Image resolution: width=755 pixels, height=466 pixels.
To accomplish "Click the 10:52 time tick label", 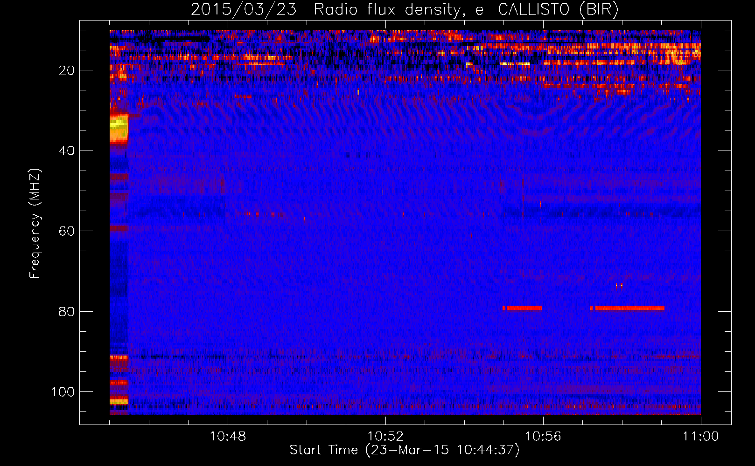I will tap(385, 436).
